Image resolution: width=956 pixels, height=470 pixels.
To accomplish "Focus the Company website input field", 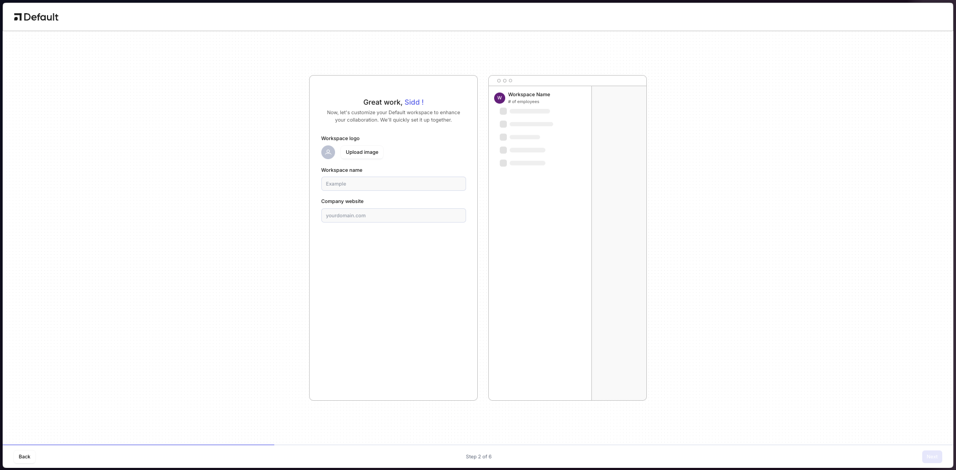I will tap(394, 215).
